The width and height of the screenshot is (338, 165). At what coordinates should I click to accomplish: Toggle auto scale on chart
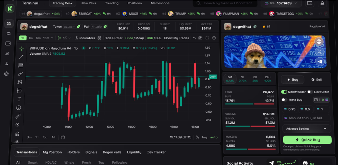214,137
